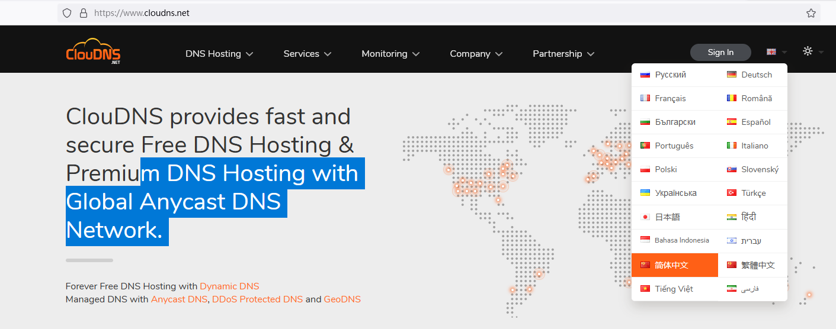Toggle the light/dark theme sun icon
836x329 pixels.
click(812, 51)
